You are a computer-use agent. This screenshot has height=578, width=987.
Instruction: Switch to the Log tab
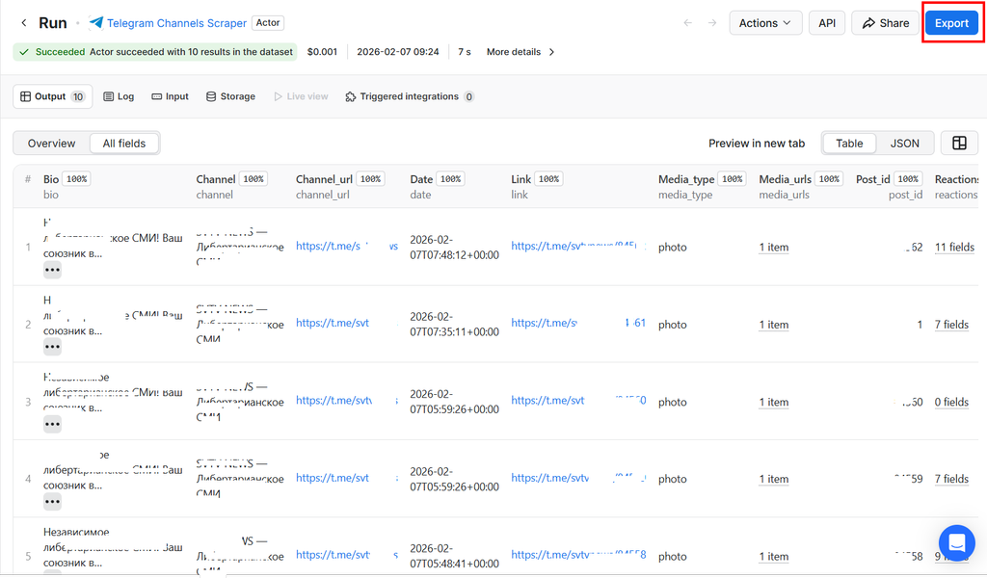[x=119, y=96]
